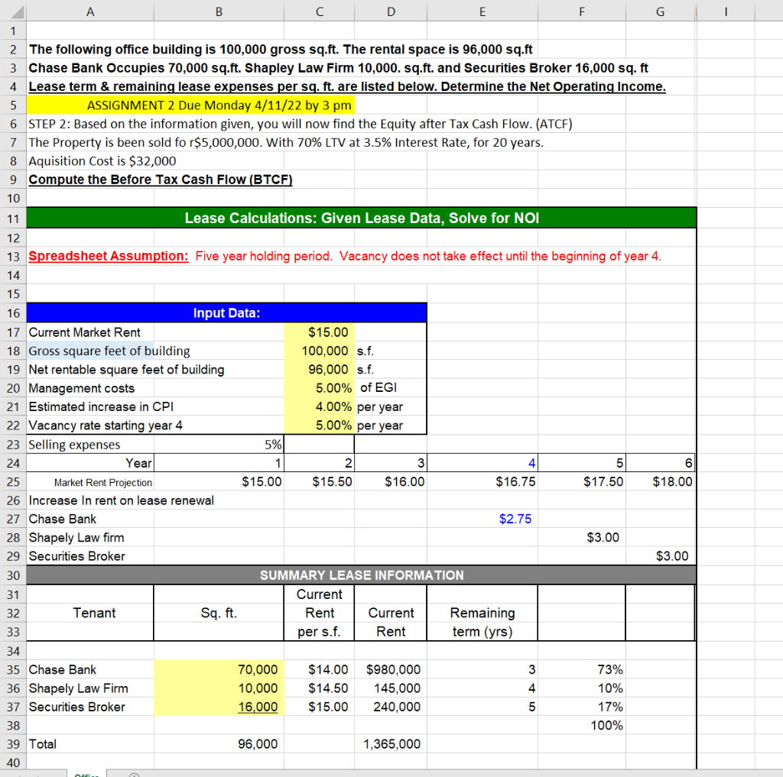The width and height of the screenshot is (783, 777).
Task: Select column D header
Action: pyautogui.click(x=391, y=11)
